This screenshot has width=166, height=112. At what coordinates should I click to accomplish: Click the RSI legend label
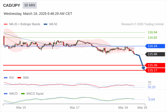click(12, 78)
